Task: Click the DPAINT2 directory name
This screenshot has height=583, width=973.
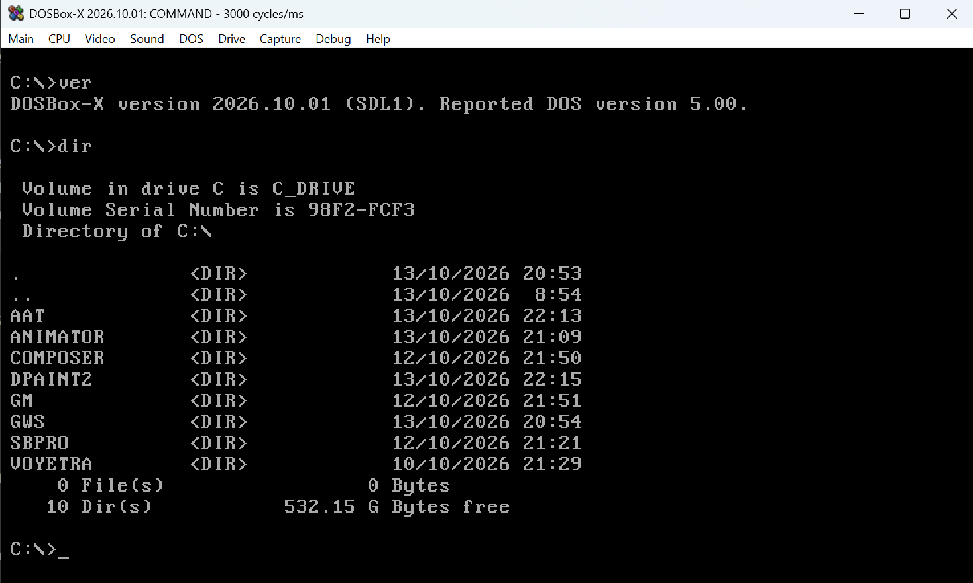Action: [52, 380]
